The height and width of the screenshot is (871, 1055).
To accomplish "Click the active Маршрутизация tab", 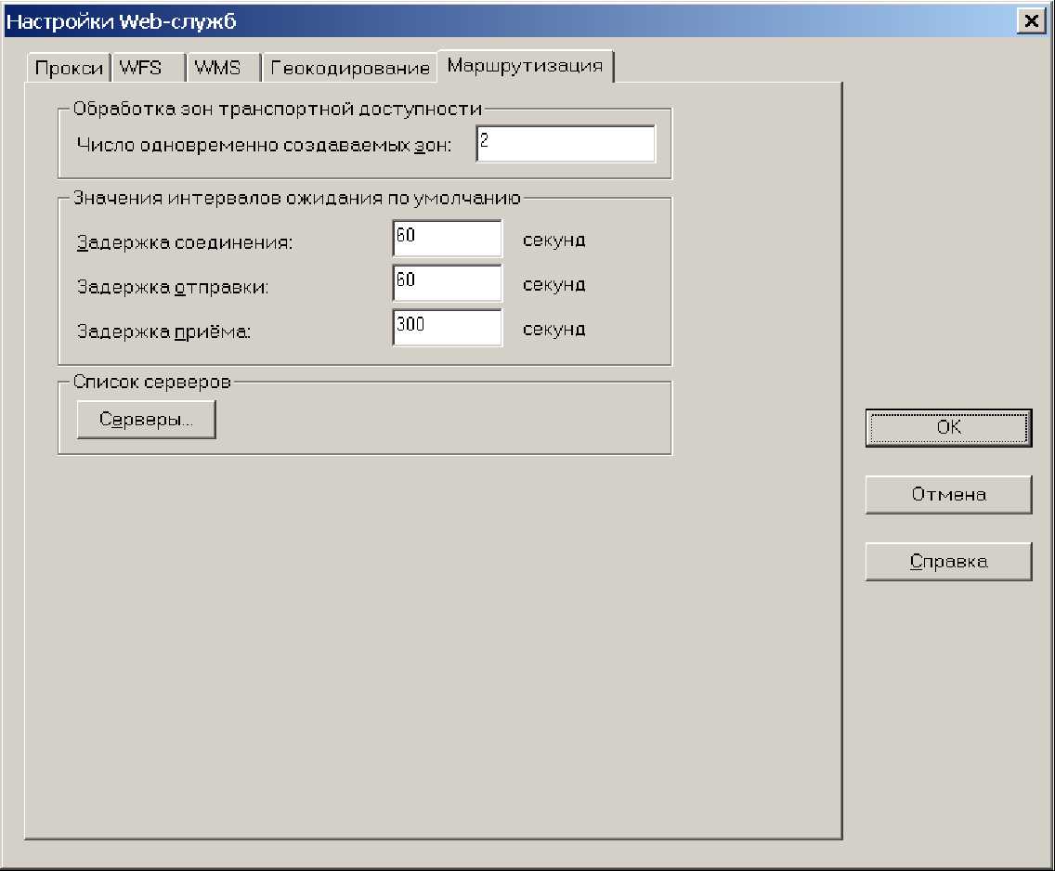I will (525, 66).
